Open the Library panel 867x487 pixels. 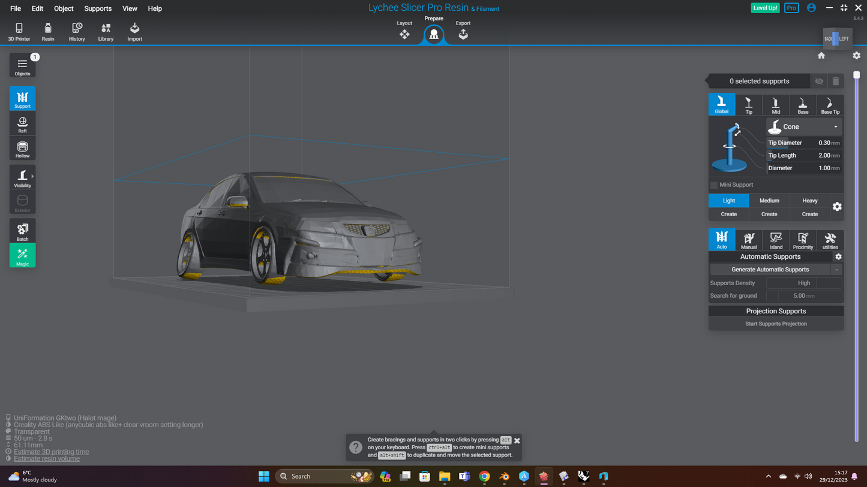point(106,31)
